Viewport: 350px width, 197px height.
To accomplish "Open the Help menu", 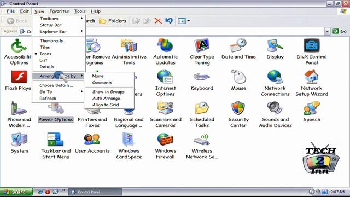I will [x=96, y=11].
